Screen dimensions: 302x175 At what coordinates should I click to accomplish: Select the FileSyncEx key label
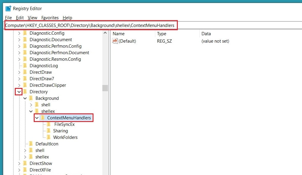(64, 124)
